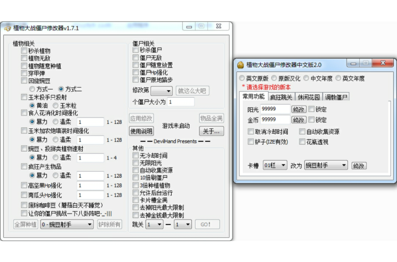
Task: Choose 黄油 radio option
Action: pyautogui.click(x=32, y=106)
